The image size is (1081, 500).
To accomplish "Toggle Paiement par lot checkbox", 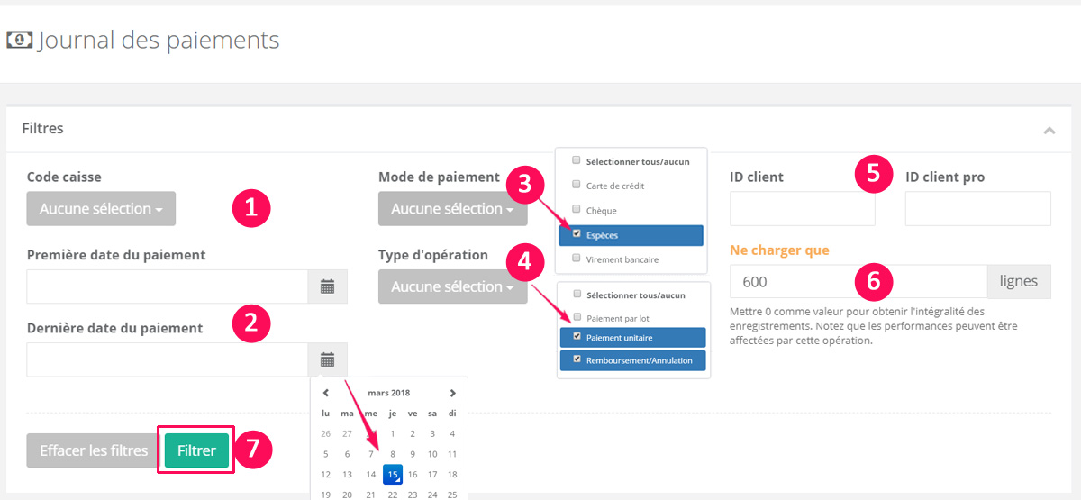I will (577, 318).
